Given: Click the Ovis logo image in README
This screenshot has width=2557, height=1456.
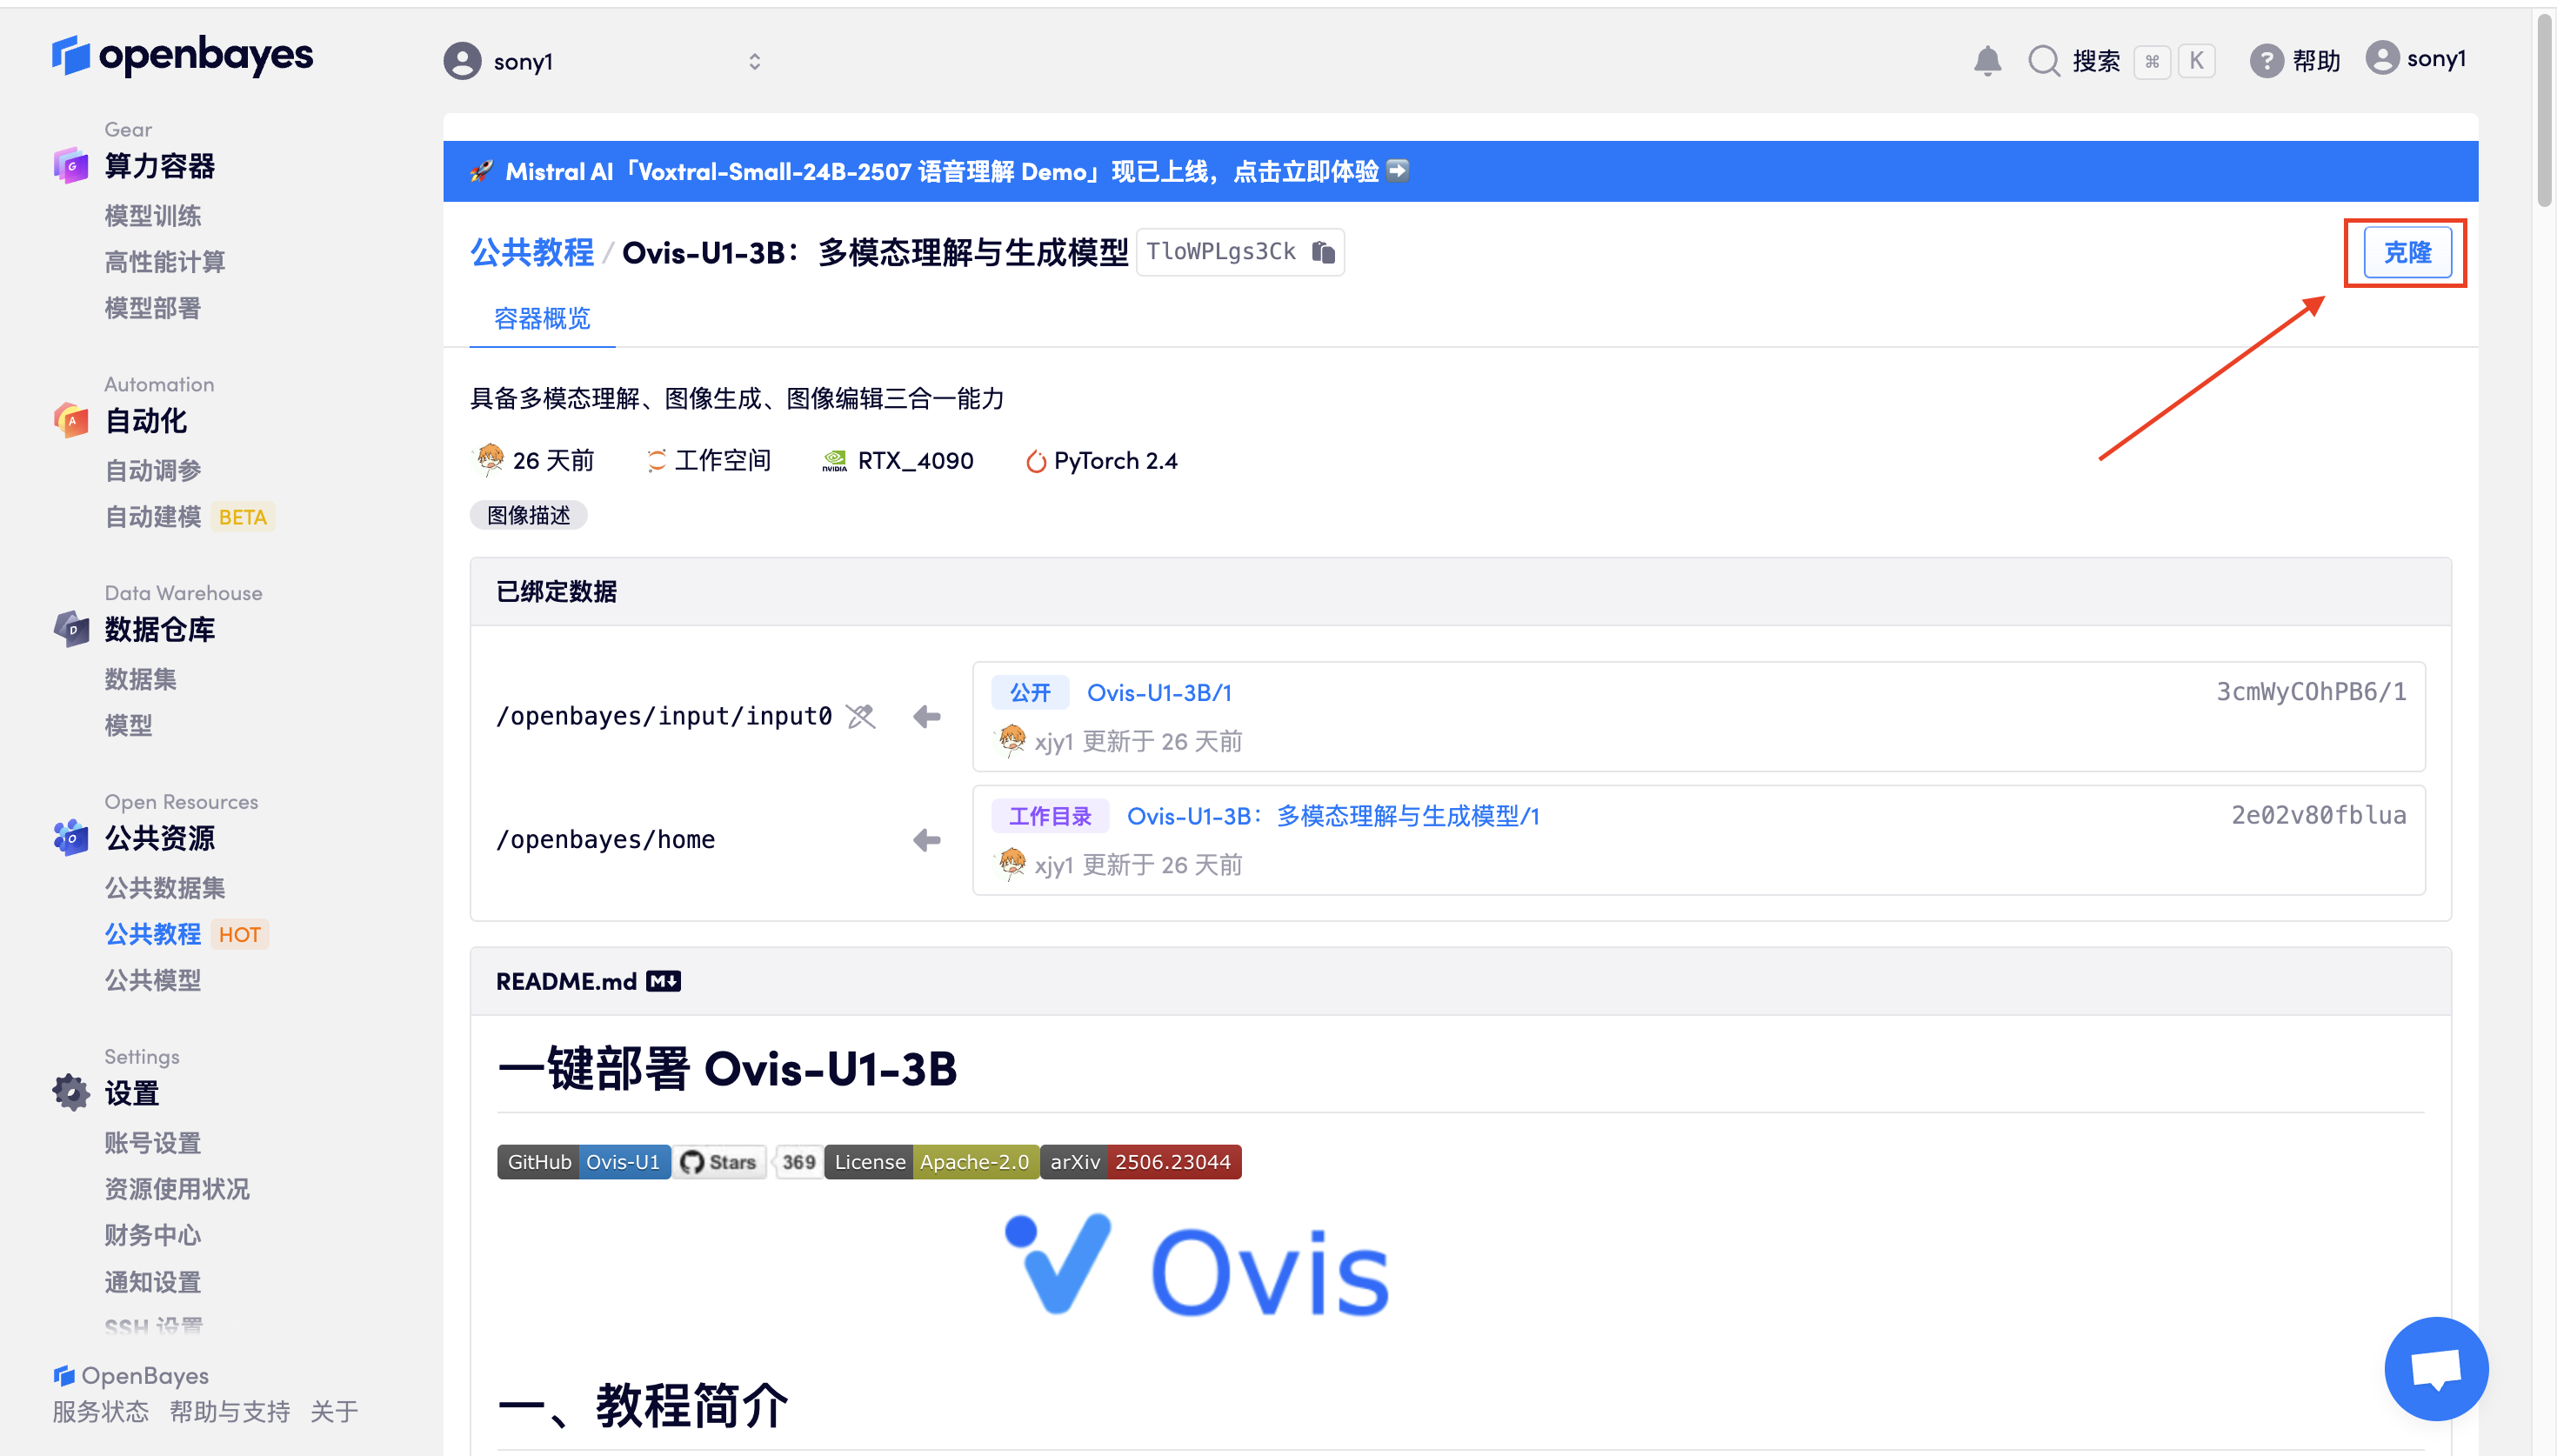Looking at the screenshot, I should pos(1197,1266).
